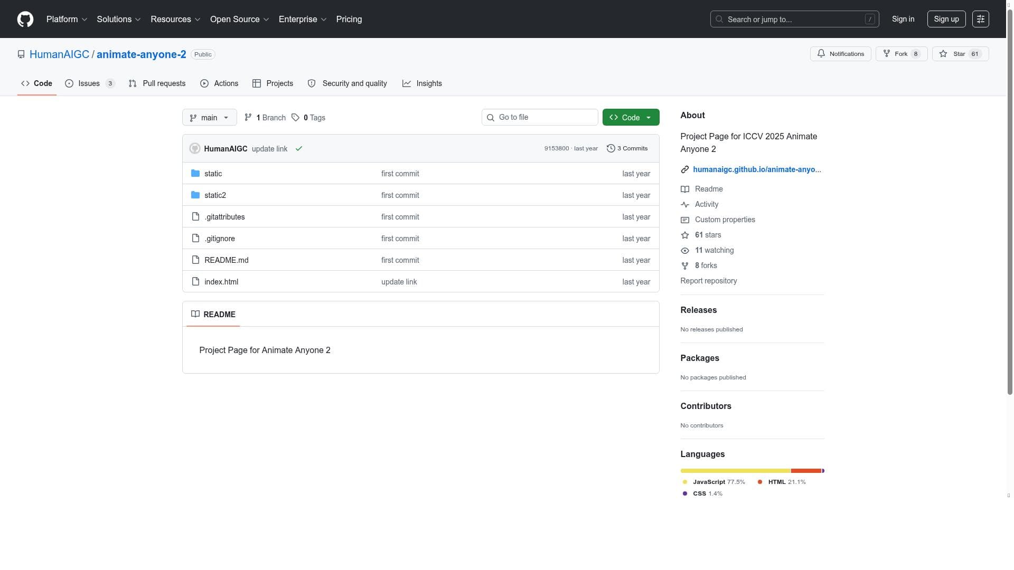Click the green commit status checkmark
Viewport: 1014px width, 570px height.
299,149
